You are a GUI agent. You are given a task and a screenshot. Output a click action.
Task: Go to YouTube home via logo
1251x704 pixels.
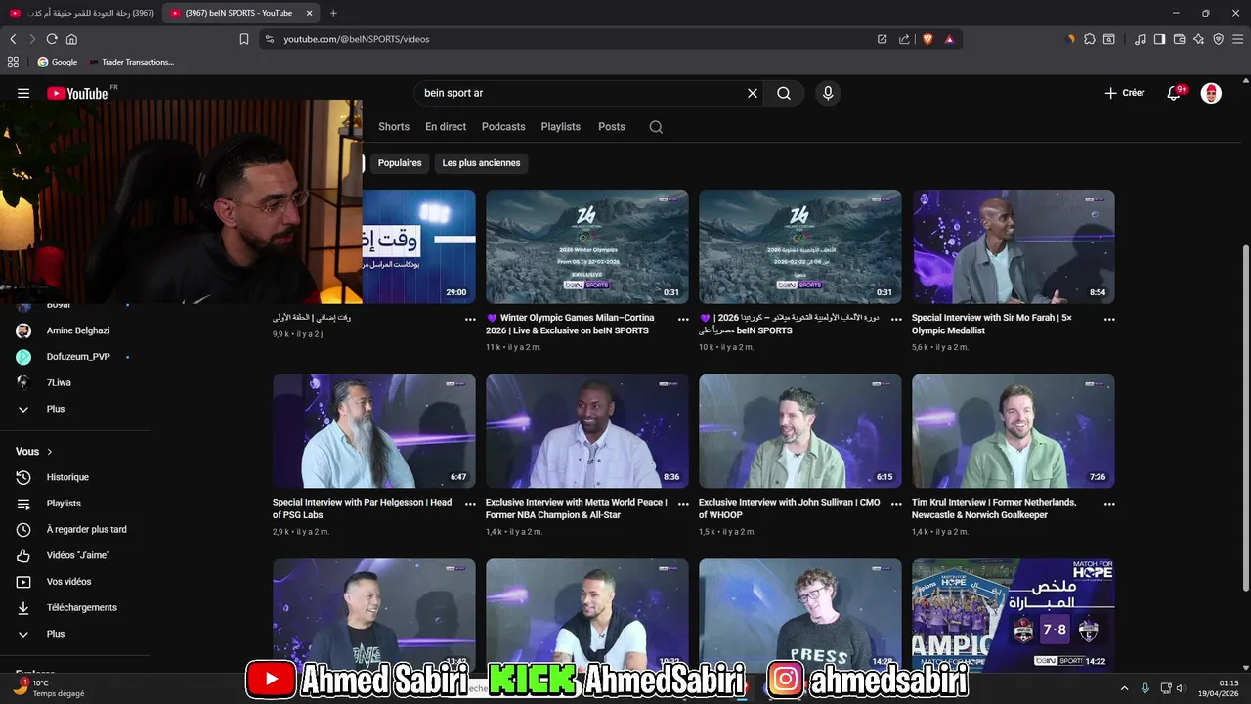tap(77, 93)
